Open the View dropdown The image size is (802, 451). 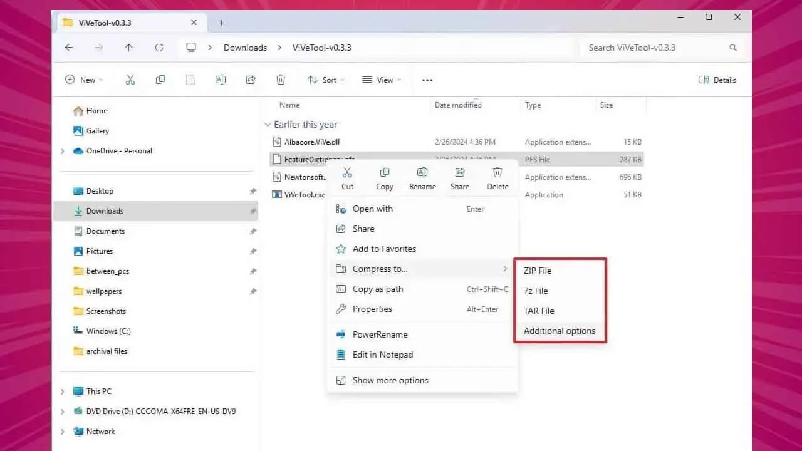click(x=382, y=80)
